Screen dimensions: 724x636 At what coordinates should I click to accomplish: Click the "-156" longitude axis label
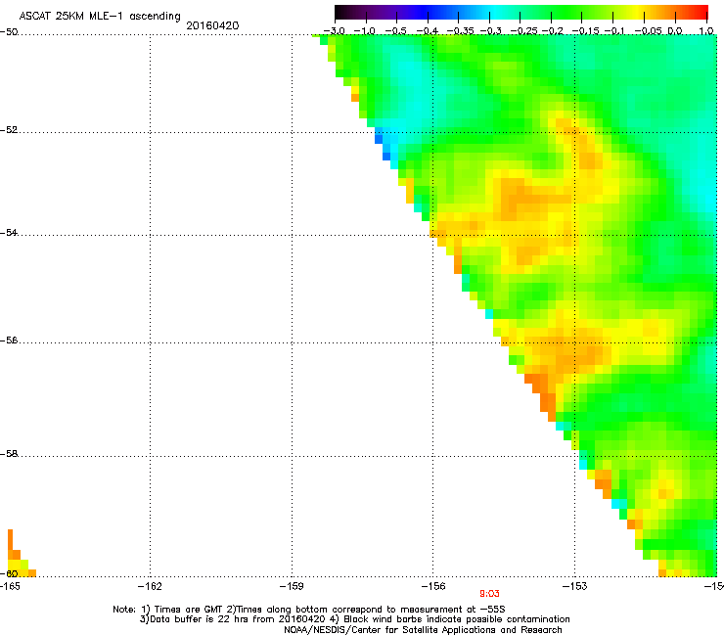433,586
